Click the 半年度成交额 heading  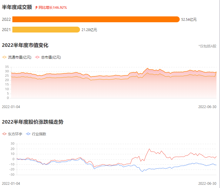[x=17, y=7]
